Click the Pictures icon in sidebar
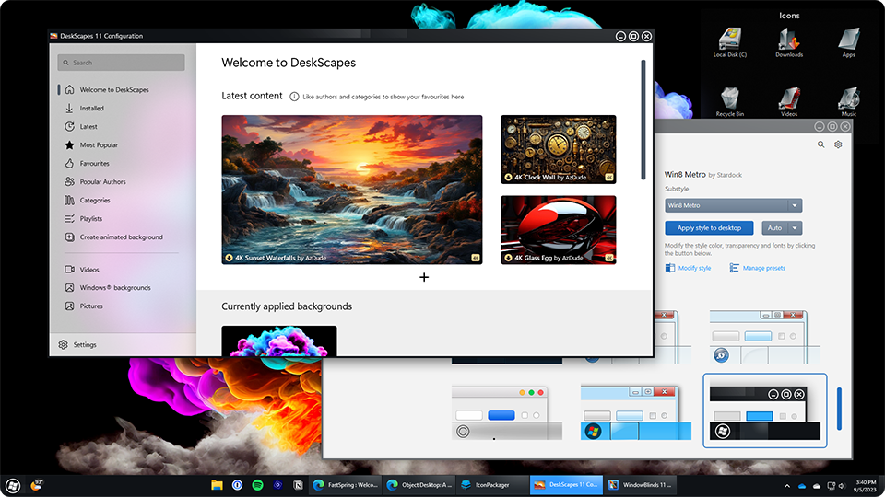This screenshot has height=497, width=885. (x=69, y=306)
